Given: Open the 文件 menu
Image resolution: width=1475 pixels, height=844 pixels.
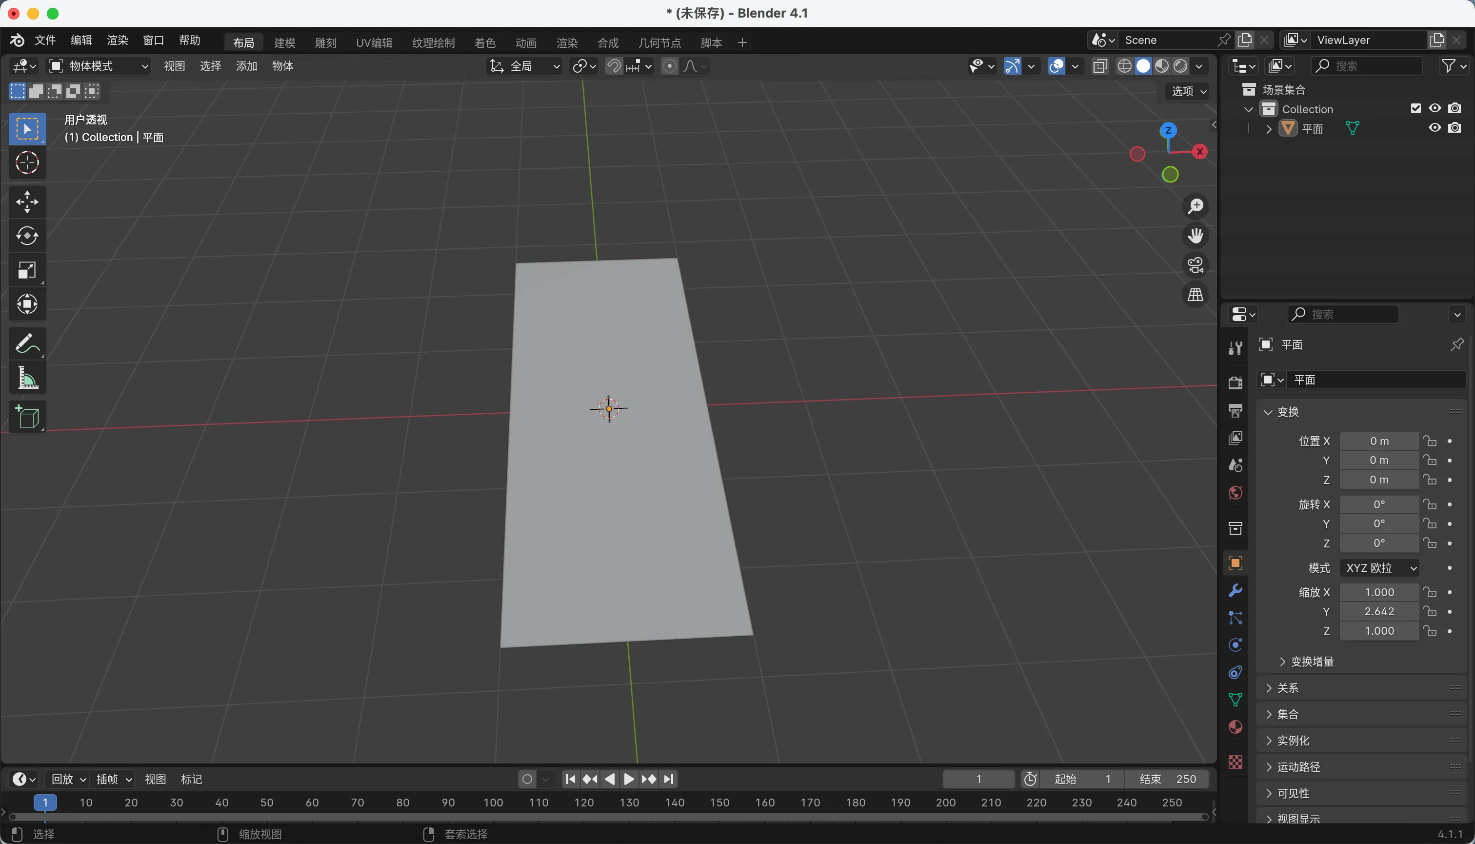Looking at the screenshot, I should (x=44, y=40).
